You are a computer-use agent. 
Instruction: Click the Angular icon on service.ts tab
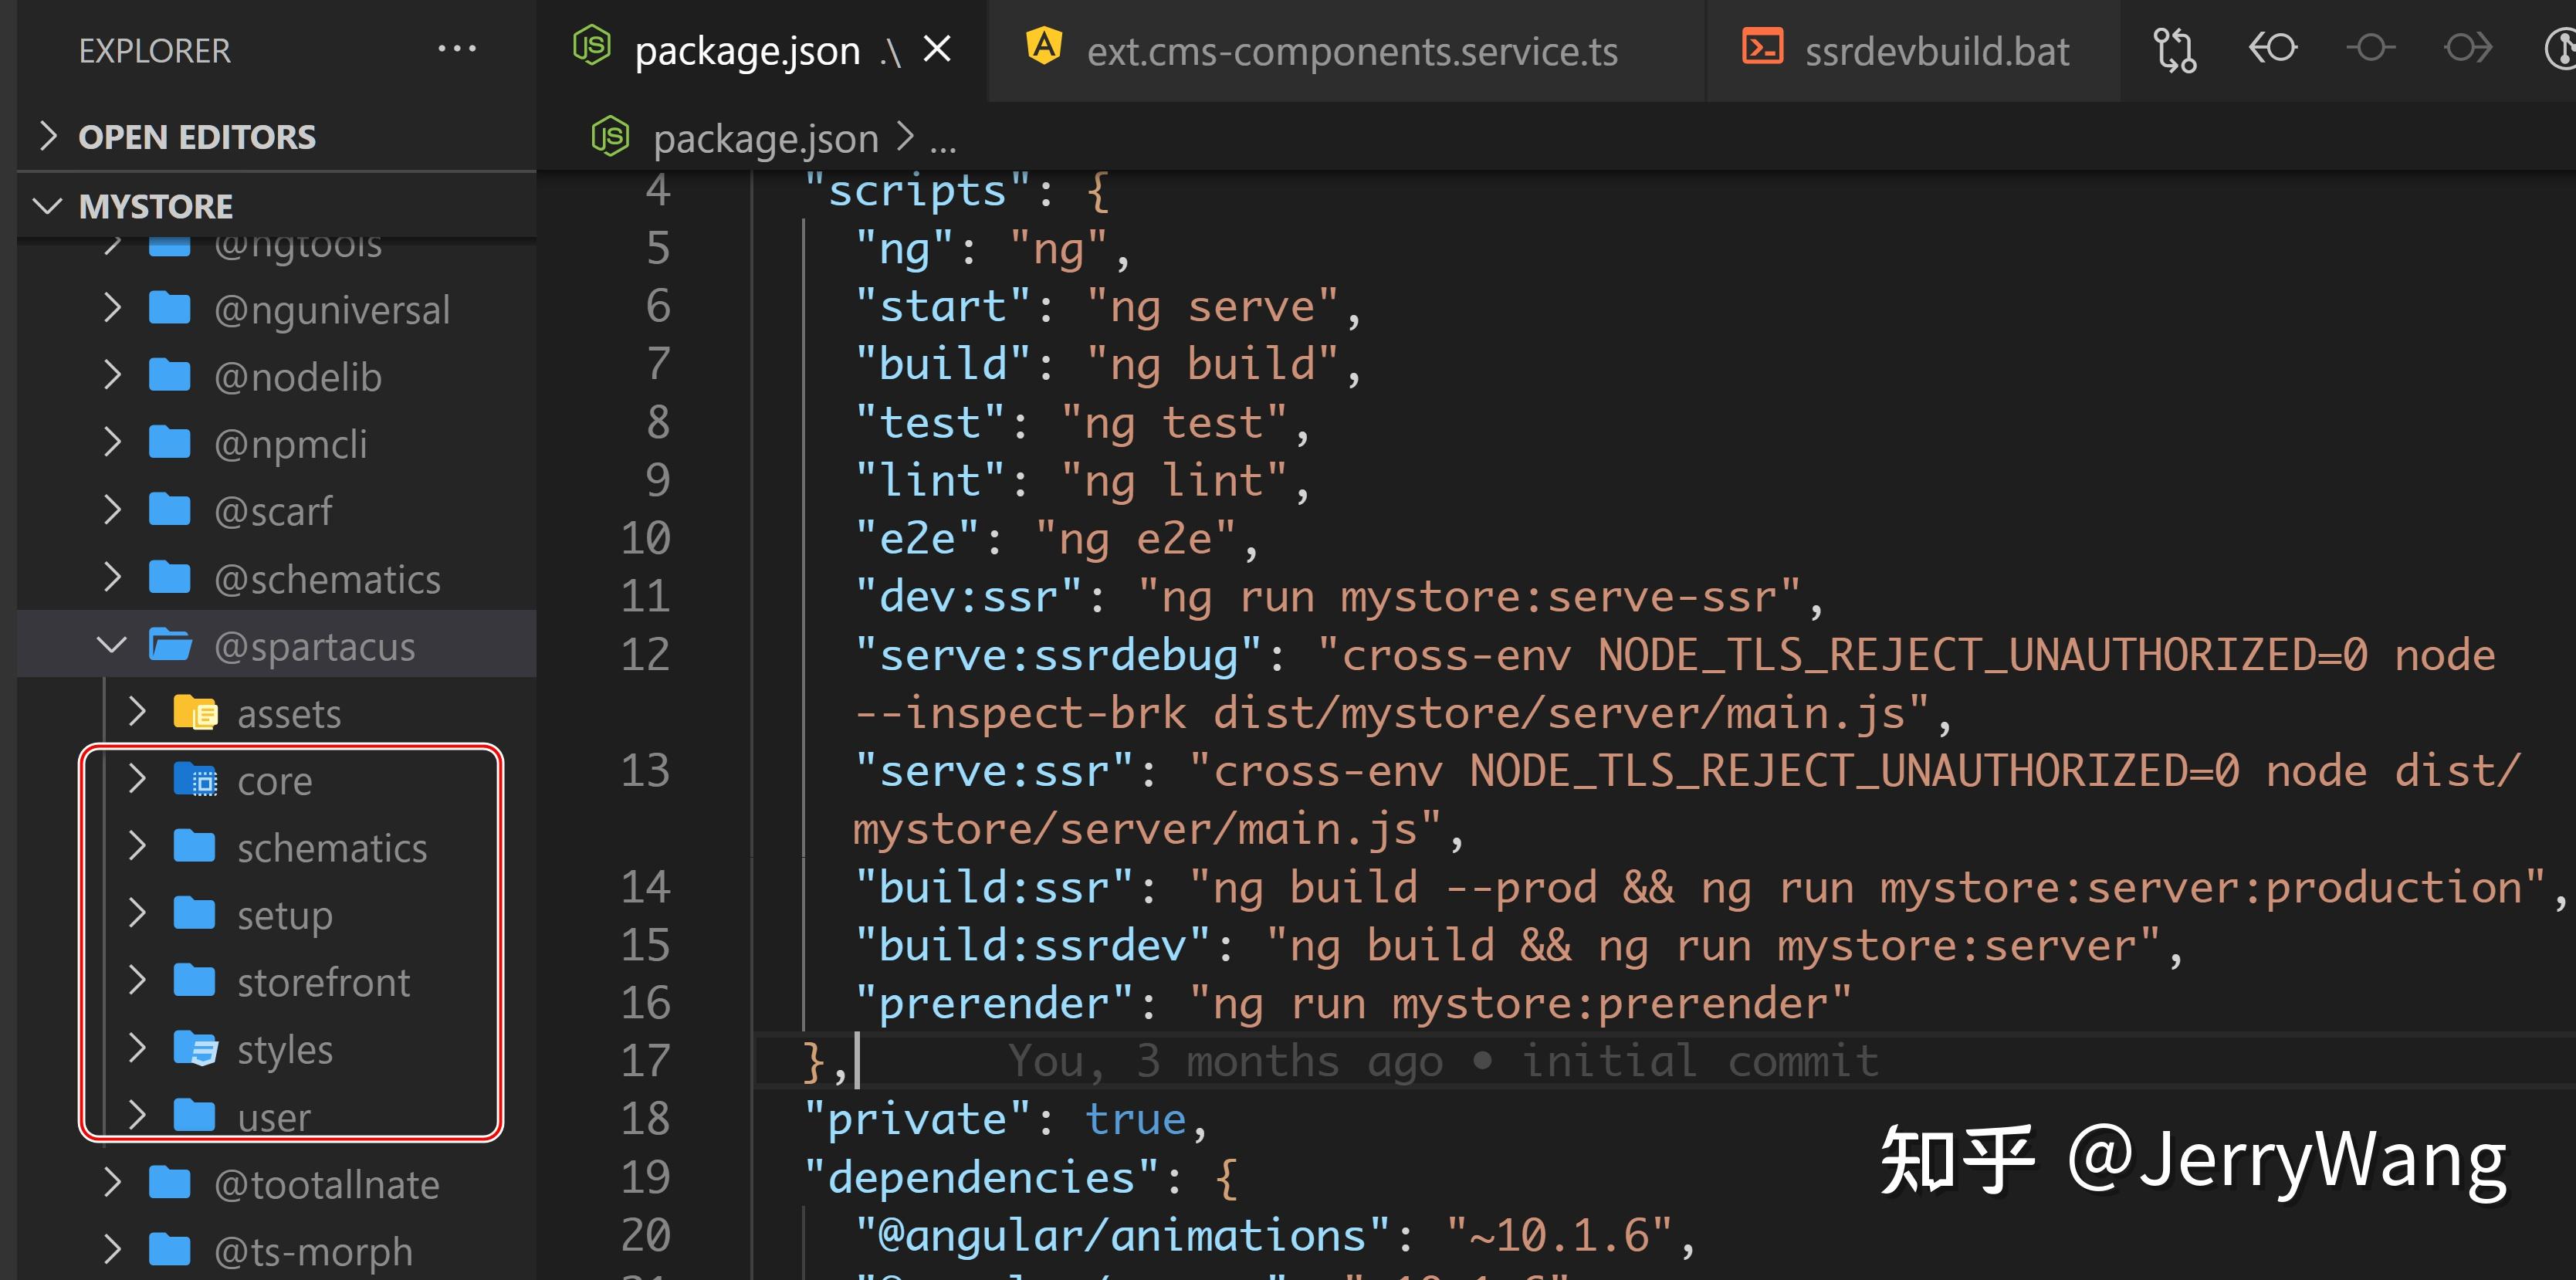[1044, 46]
